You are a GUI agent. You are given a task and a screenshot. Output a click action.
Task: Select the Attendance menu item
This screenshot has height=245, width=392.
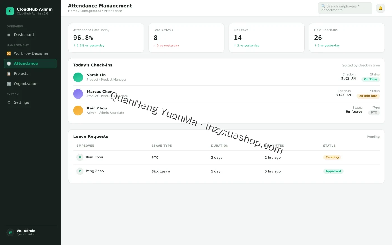pyautogui.click(x=30, y=64)
